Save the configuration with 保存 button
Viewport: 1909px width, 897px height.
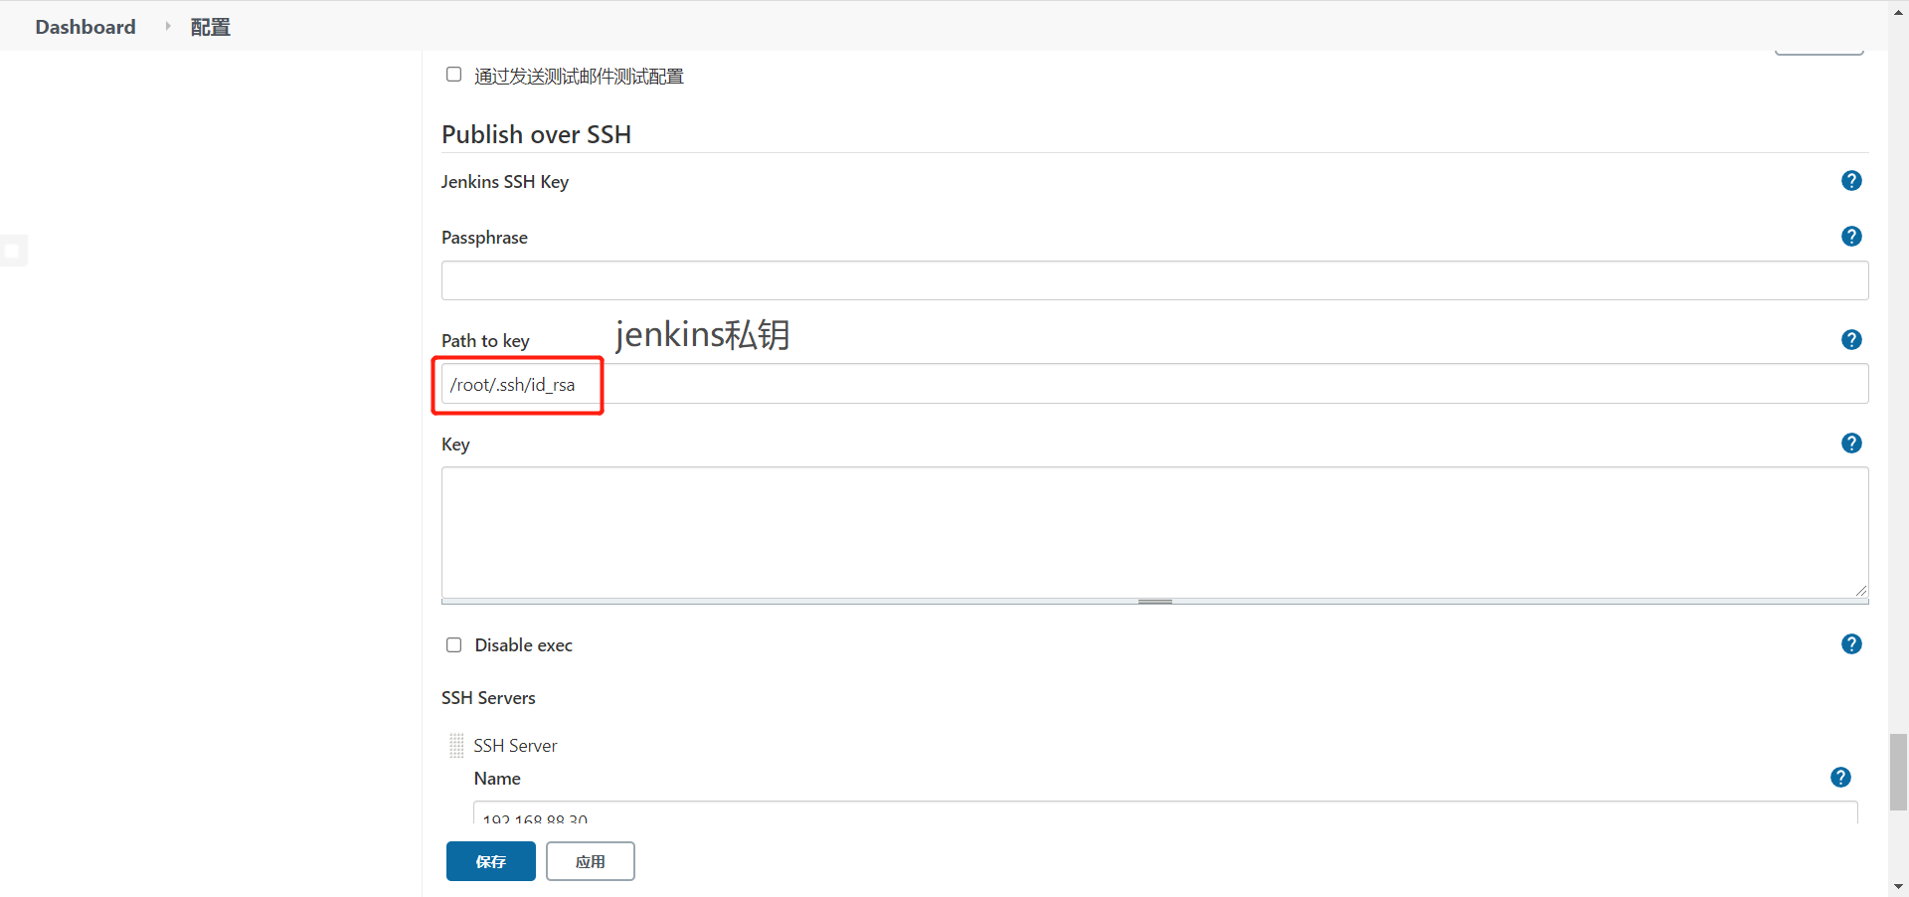[x=491, y=861]
